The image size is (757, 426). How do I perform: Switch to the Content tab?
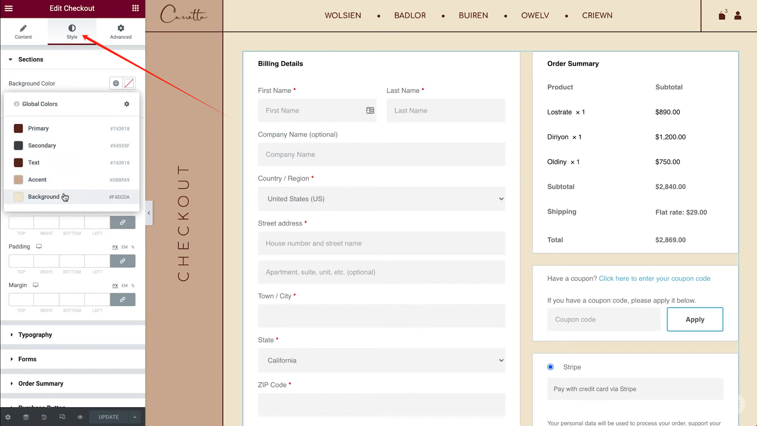coord(23,32)
